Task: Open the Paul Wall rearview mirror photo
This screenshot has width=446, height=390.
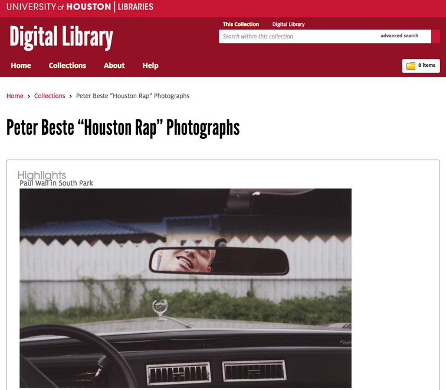Action: pos(185,288)
